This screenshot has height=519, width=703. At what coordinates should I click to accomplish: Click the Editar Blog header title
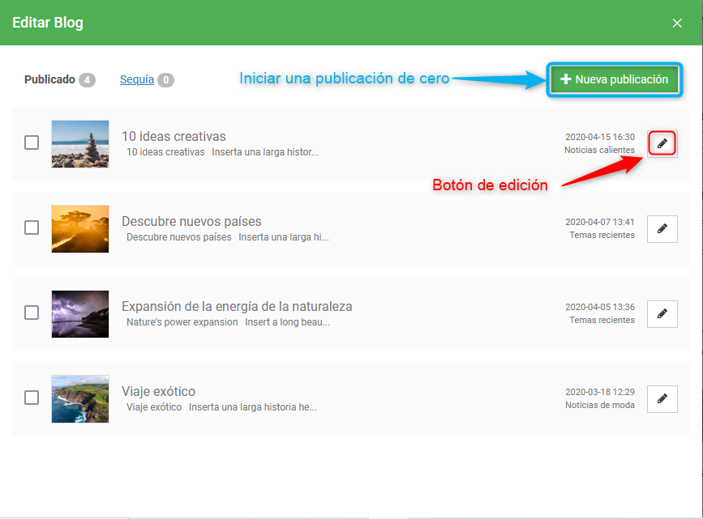coord(48,23)
